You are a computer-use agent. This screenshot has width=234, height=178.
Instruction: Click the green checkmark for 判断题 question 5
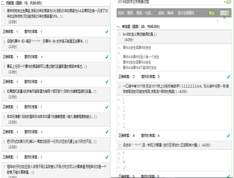tap(107, 132)
